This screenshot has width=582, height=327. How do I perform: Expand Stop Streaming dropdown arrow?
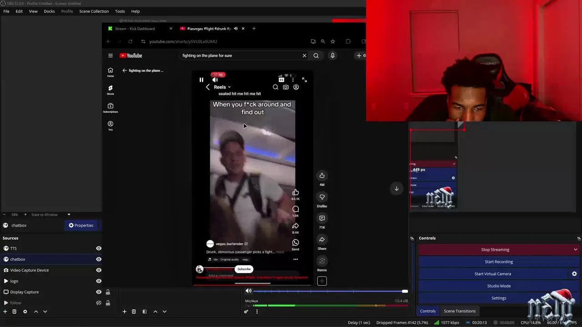(x=575, y=249)
